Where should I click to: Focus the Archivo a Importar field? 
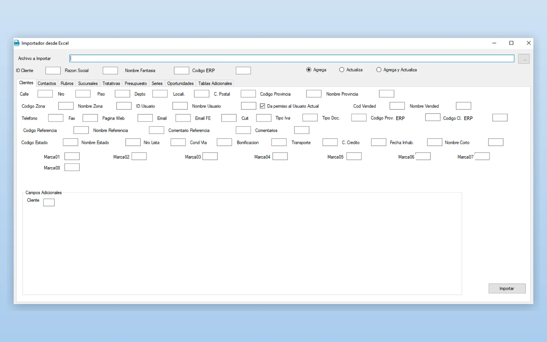[292, 58]
